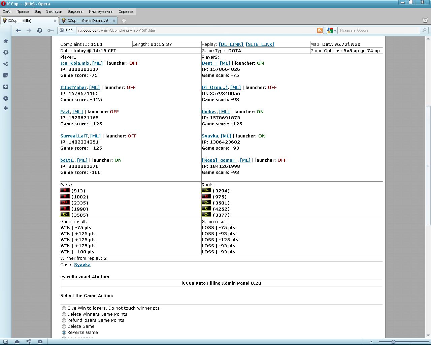Reload the current page
The image size is (431, 345).
tap(40, 30)
